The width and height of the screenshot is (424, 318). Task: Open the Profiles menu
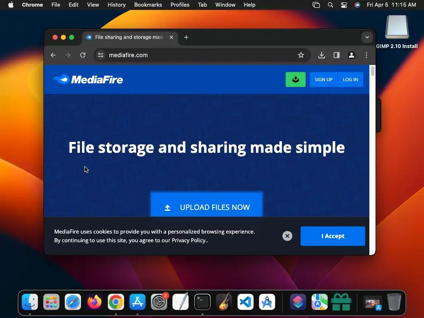pyautogui.click(x=180, y=5)
